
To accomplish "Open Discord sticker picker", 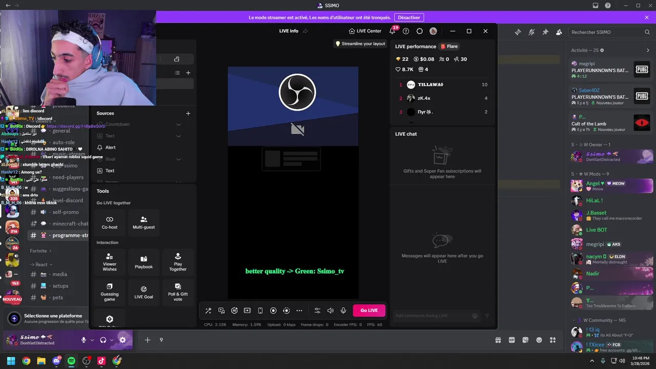I will tap(525, 340).
